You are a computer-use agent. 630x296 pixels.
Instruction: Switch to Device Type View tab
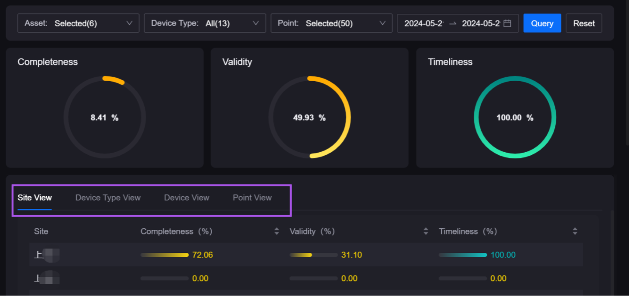[108, 198]
